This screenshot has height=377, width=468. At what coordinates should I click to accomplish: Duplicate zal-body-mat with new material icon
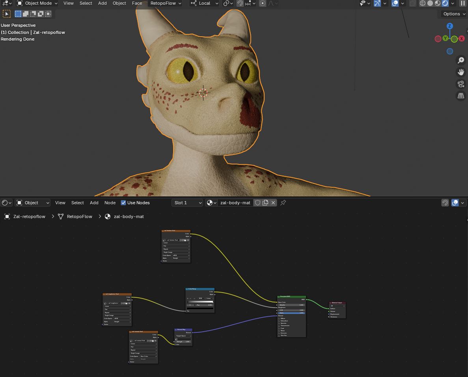[x=265, y=203]
